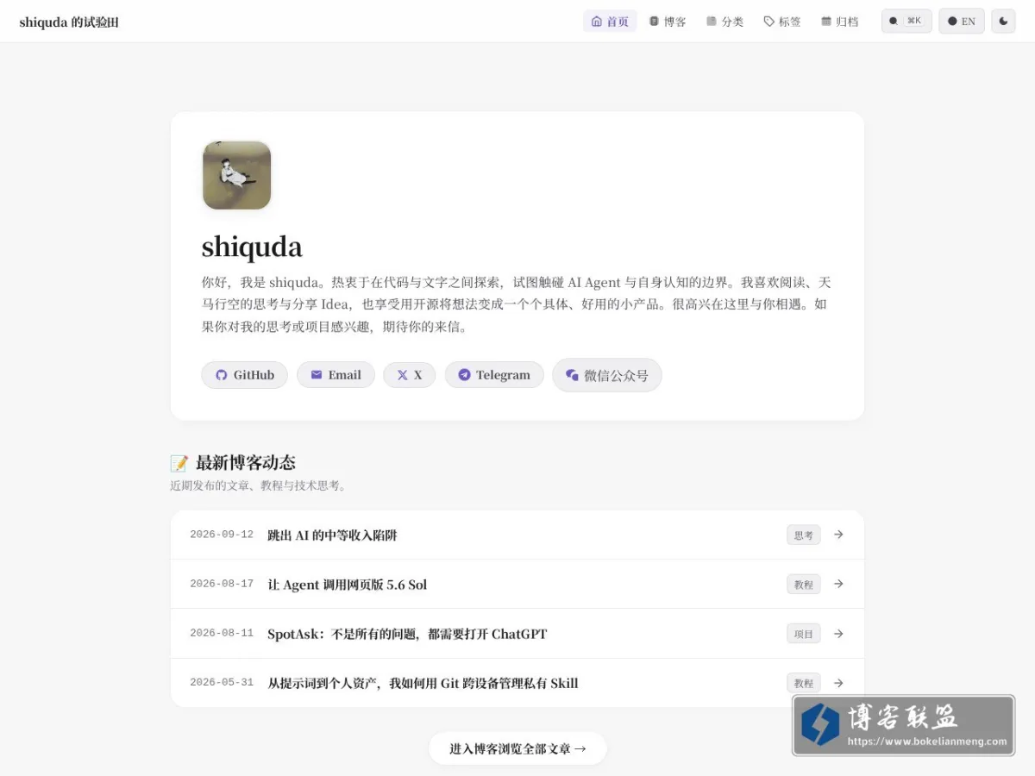
Task: Open the 首页 home nav item
Action: [x=610, y=22]
